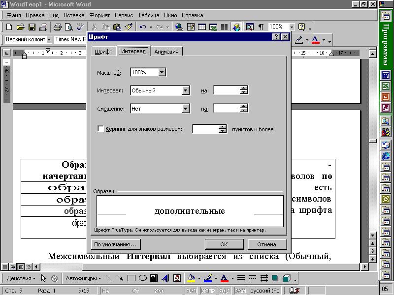The image size is (394, 295).
Task: Expand the toolbar zoom 100% dropdown
Action: 292,27
